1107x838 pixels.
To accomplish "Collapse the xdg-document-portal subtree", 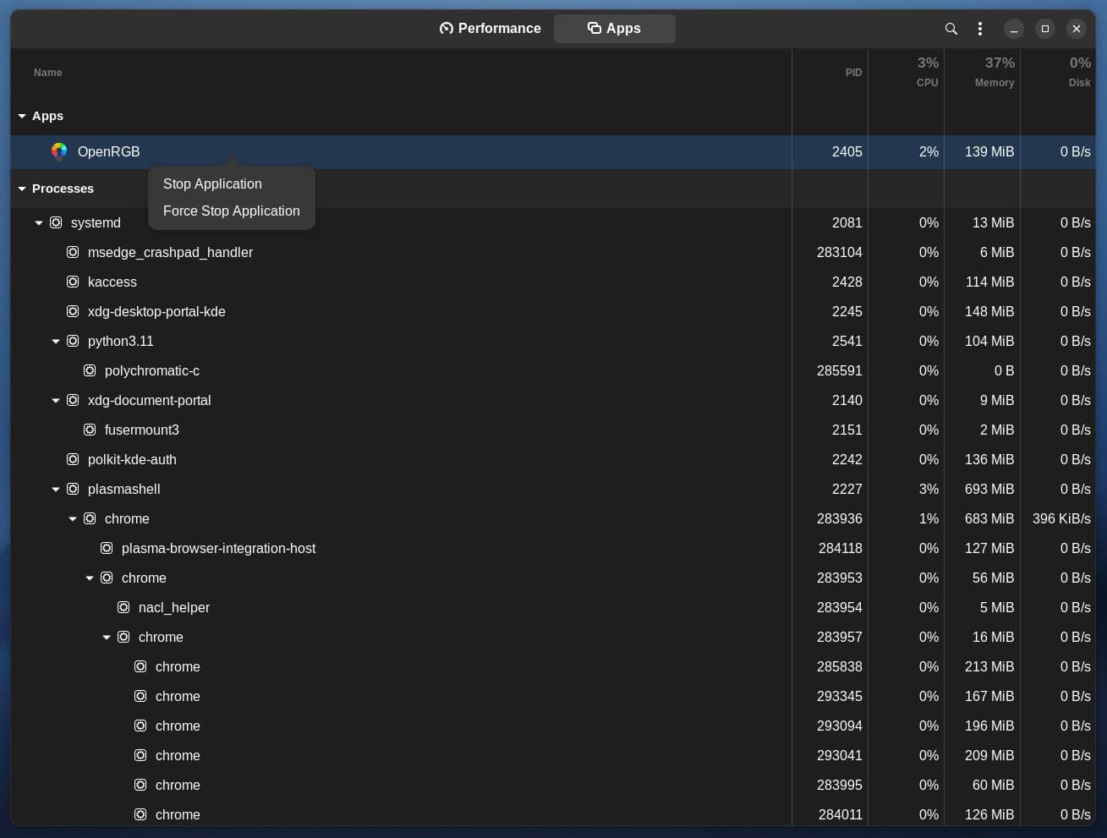I will [56, 400].
